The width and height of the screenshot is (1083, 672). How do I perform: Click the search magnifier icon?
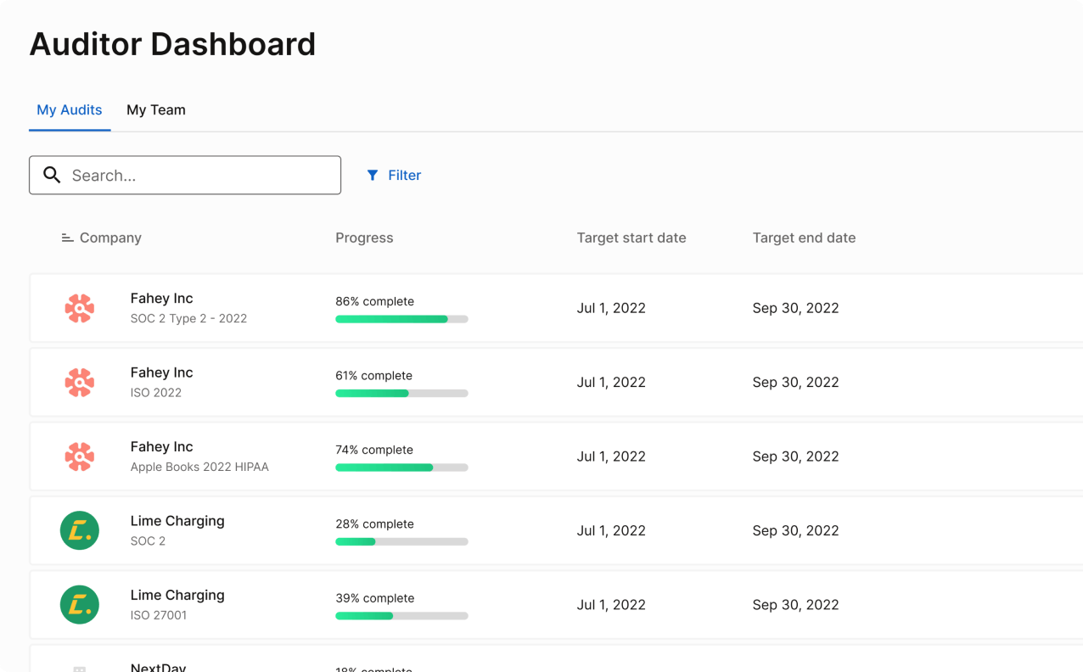[x=52, y=175]
